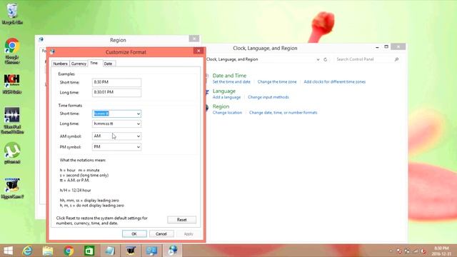This screenshot has width=457, height=257.
Task: Open the notepad-like app on the taskbar
Action: (x=110, y=251)
